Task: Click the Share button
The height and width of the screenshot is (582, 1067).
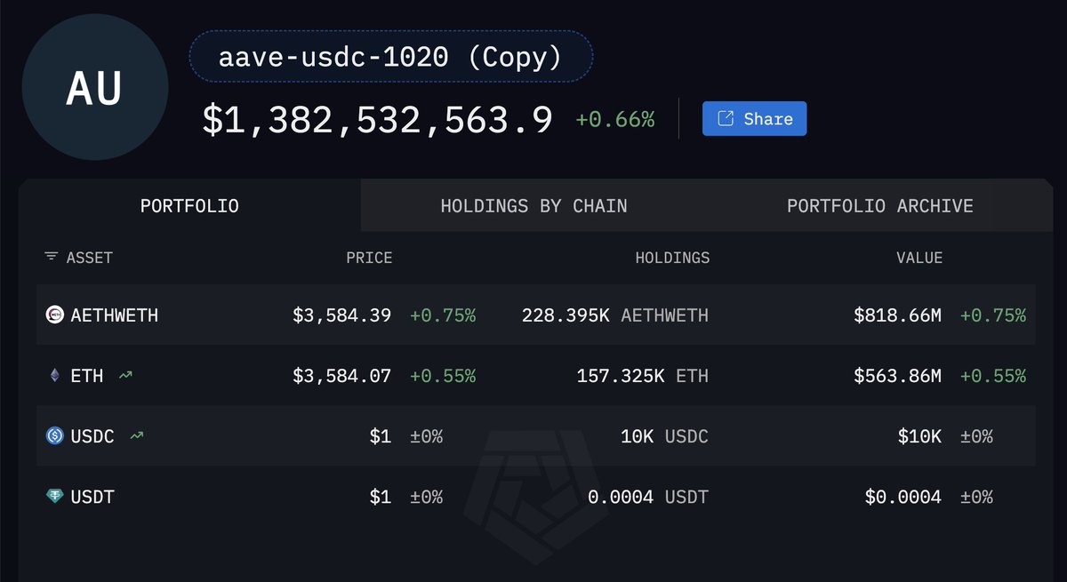Action: coord(754,119)
